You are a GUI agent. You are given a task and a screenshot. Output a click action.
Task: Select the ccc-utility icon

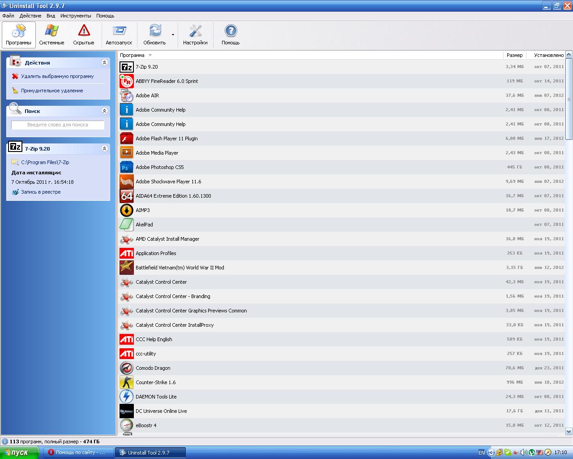click(127, 354)
